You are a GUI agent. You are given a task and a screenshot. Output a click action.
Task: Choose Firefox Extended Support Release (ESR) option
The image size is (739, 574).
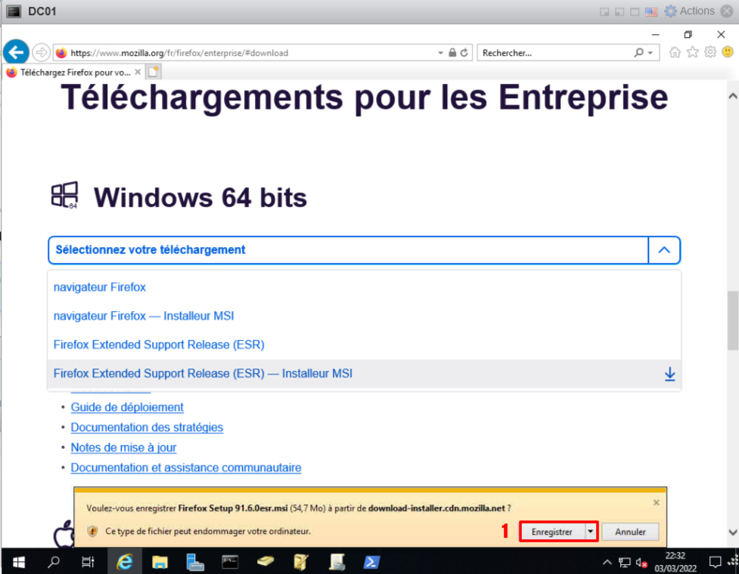[x=159, y=344]
